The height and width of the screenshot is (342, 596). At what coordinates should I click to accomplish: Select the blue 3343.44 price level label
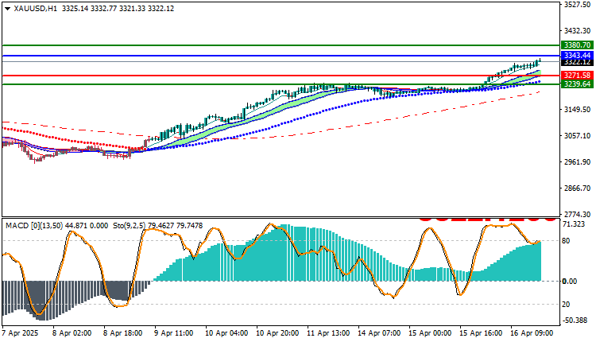tap(578, 55)
